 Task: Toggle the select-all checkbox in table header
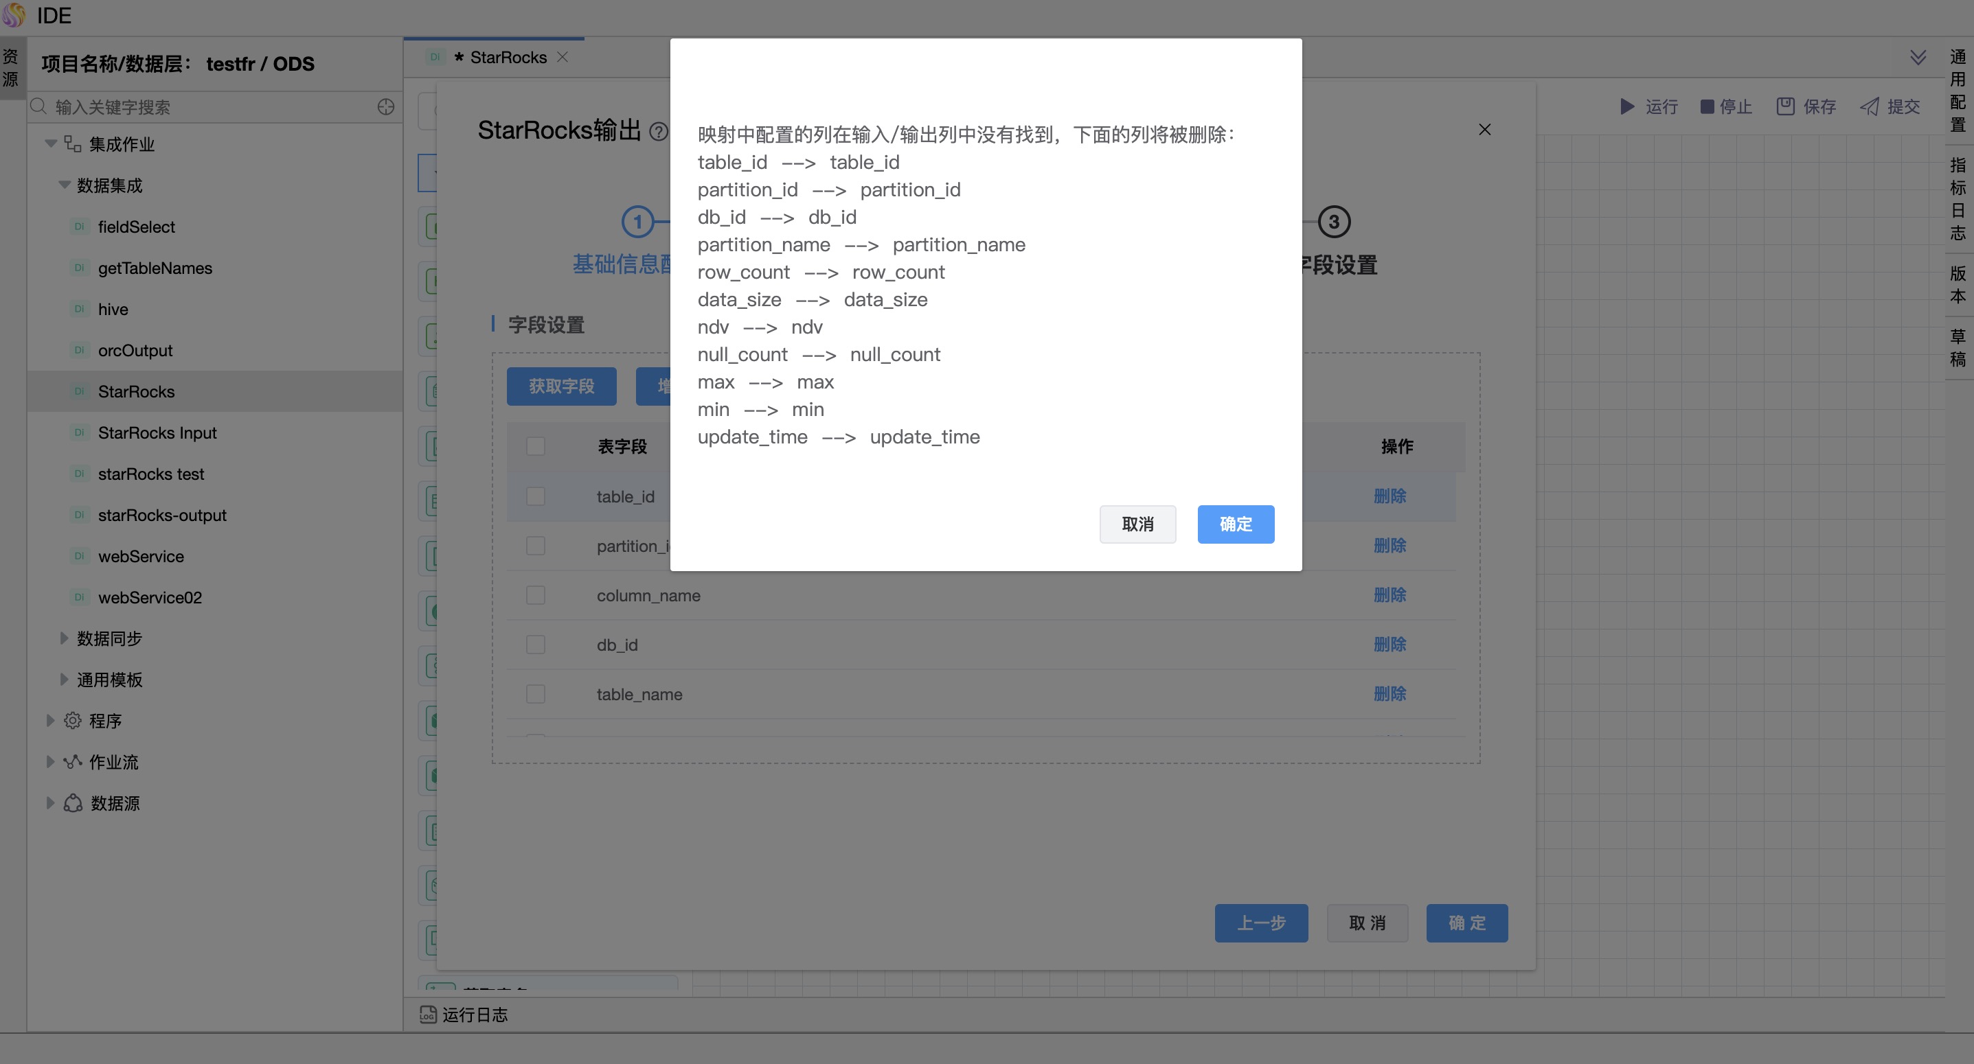pyautogui.click(x=536, y=446)
